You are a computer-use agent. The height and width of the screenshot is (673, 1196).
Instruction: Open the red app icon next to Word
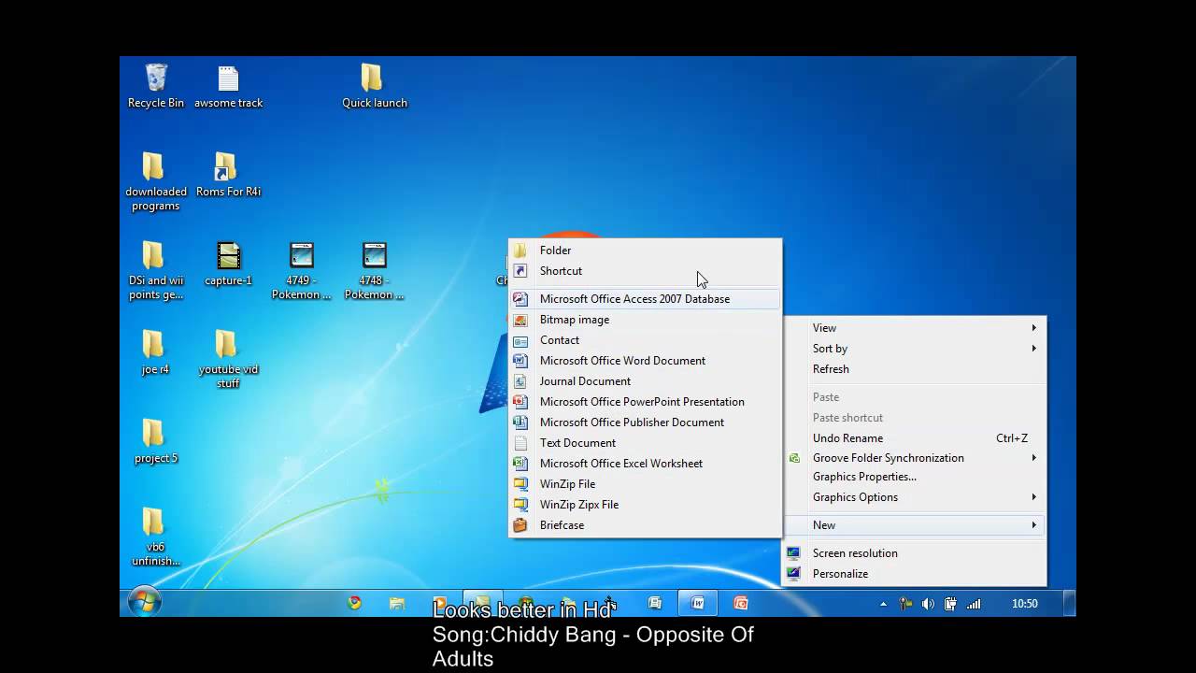coord(741,603)
